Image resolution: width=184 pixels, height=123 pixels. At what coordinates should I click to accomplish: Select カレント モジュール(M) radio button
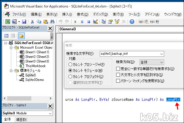click(70, 71)
